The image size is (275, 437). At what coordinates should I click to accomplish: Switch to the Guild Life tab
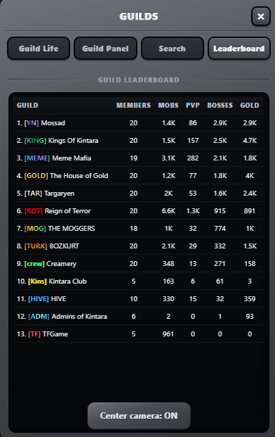click(x=39, y=49)
